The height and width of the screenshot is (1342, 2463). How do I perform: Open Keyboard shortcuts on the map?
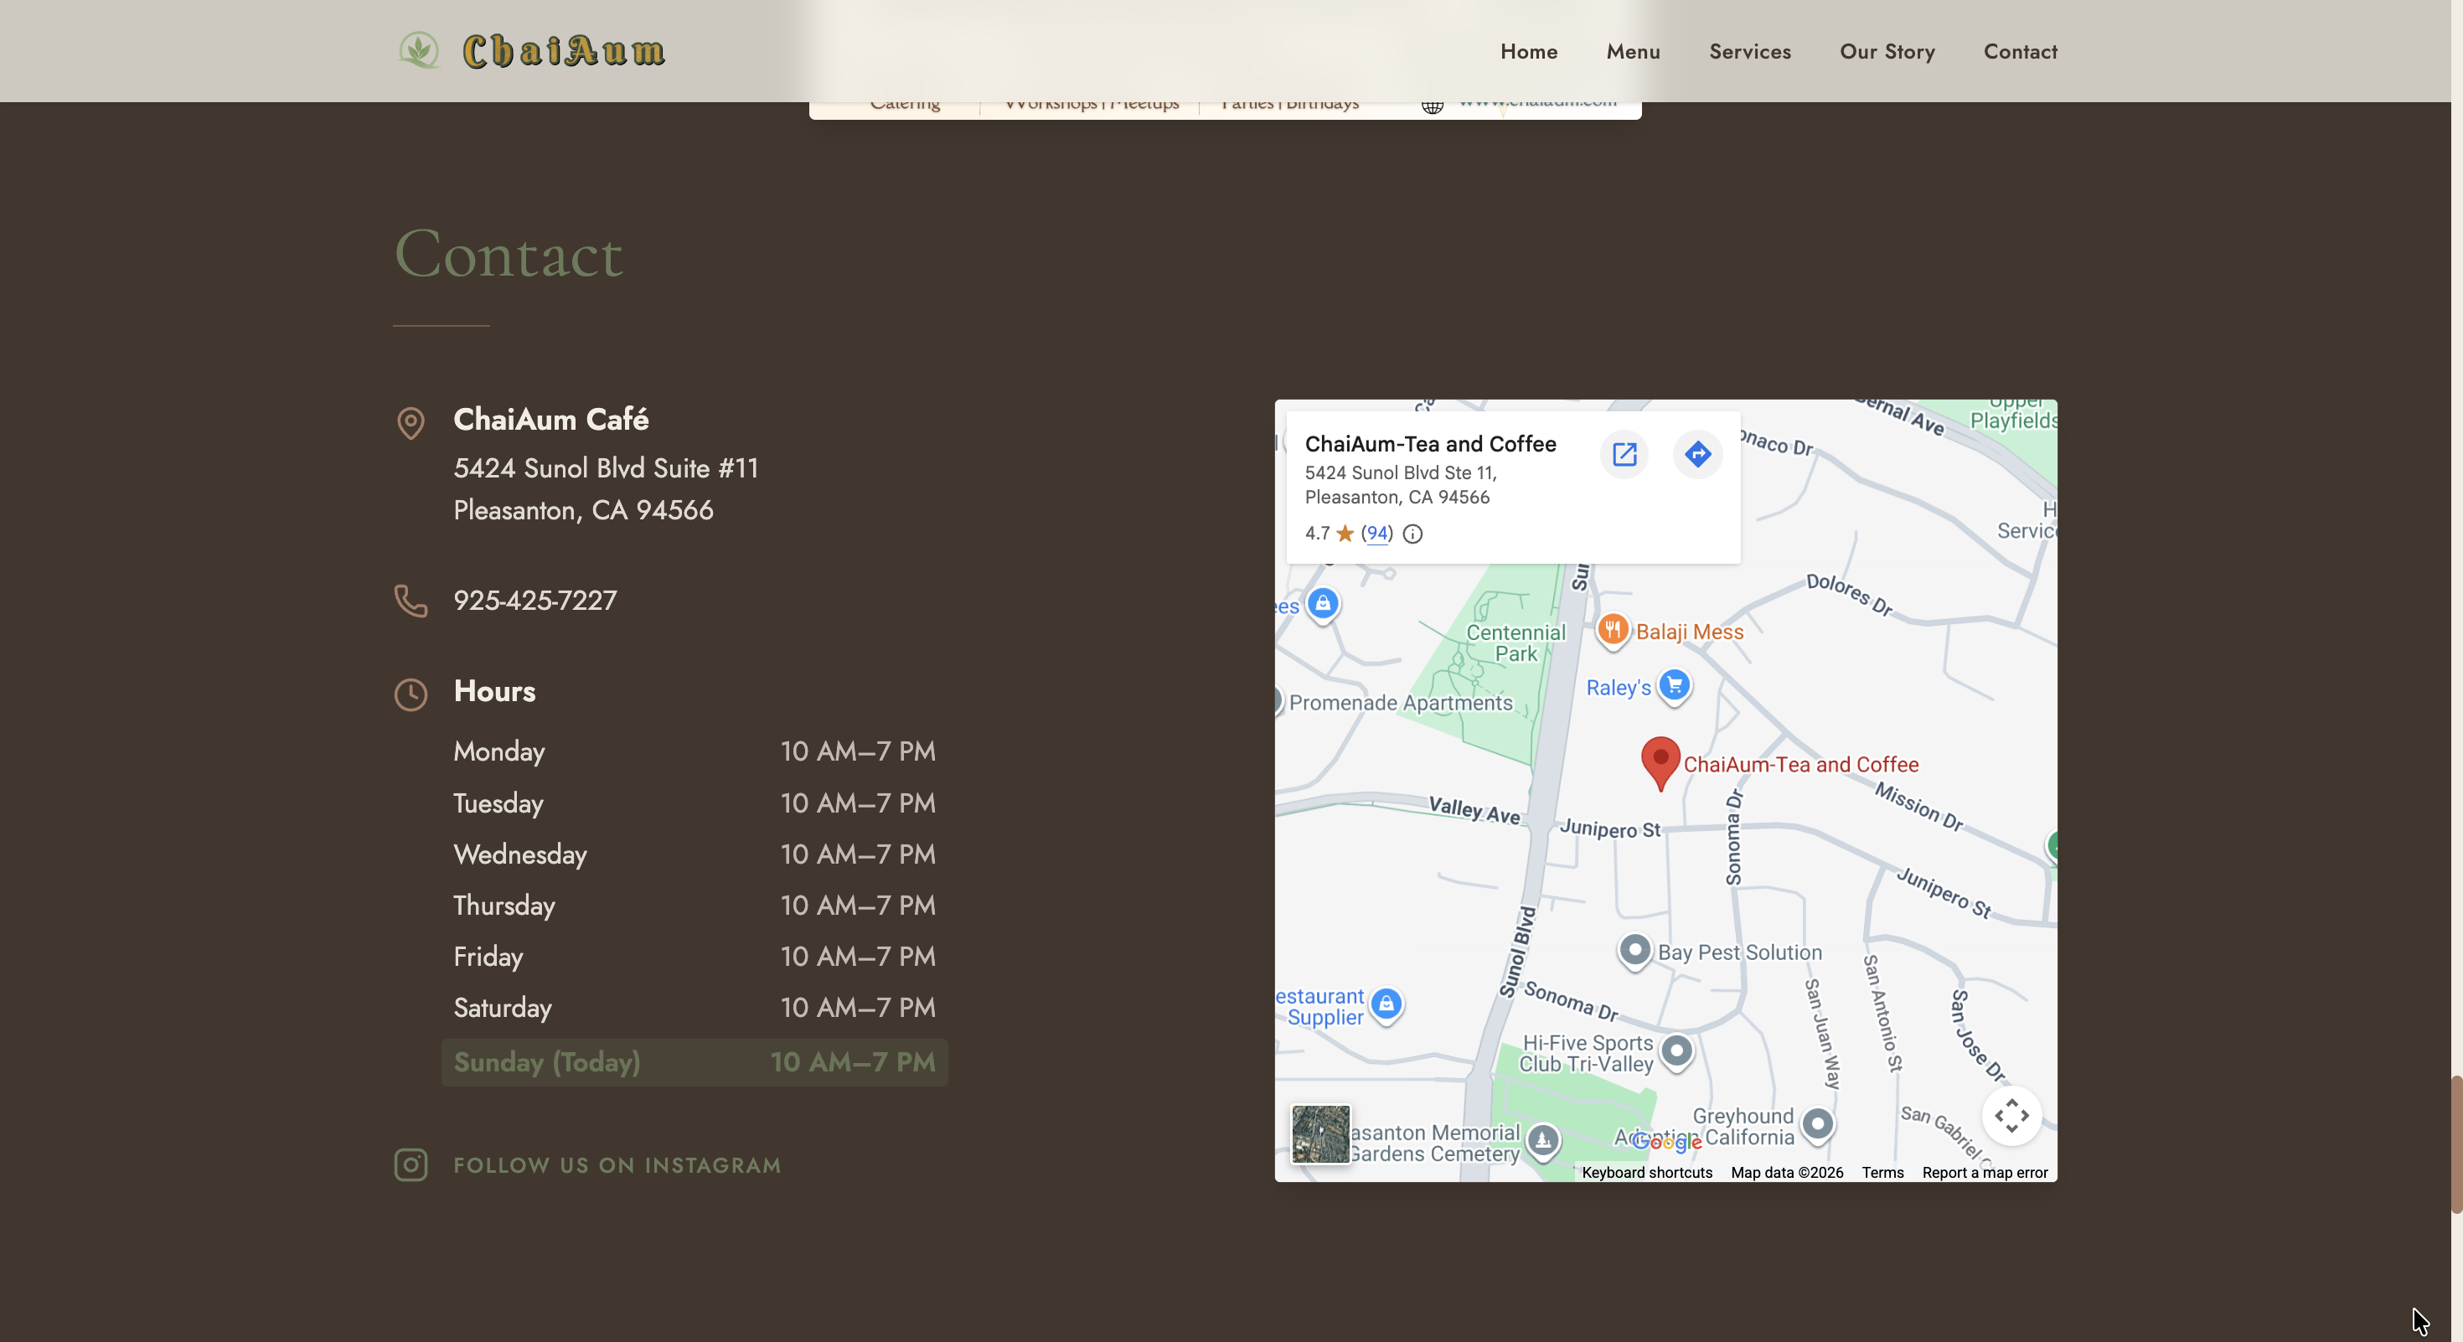coord(1646,1173)
